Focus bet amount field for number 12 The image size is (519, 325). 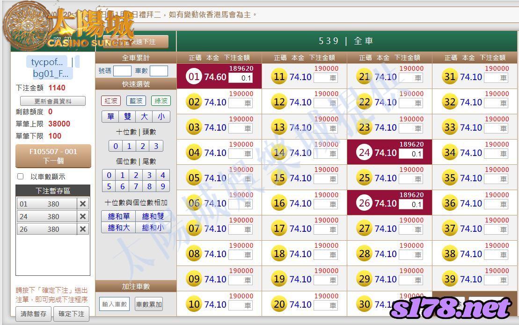[x=326, y=103]
